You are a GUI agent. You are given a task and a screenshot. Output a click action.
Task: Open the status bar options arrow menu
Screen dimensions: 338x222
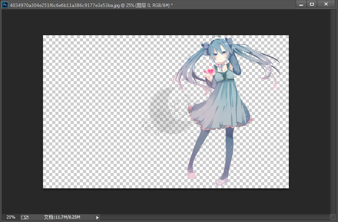pos(98,217)
